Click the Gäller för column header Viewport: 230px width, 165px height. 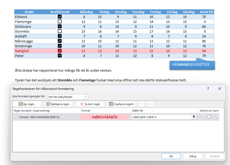(138, 111)
